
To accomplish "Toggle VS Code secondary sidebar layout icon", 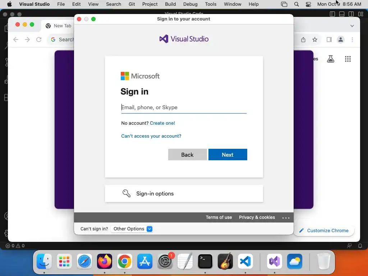I will (351, 14).
